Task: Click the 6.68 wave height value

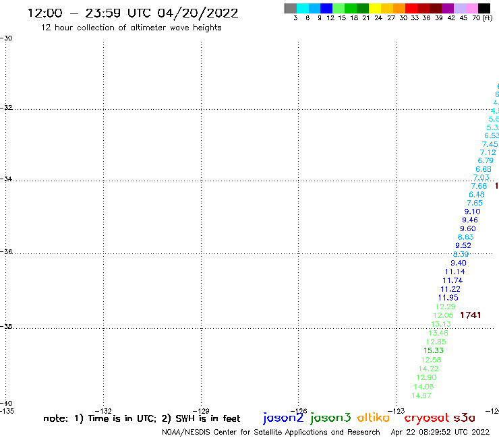Action: [x=483, y=169]
